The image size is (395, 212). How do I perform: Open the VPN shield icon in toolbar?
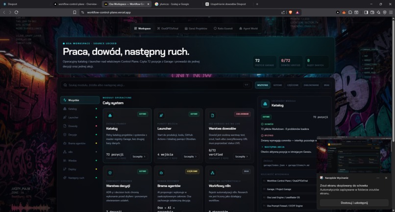[x=385, y=12]
